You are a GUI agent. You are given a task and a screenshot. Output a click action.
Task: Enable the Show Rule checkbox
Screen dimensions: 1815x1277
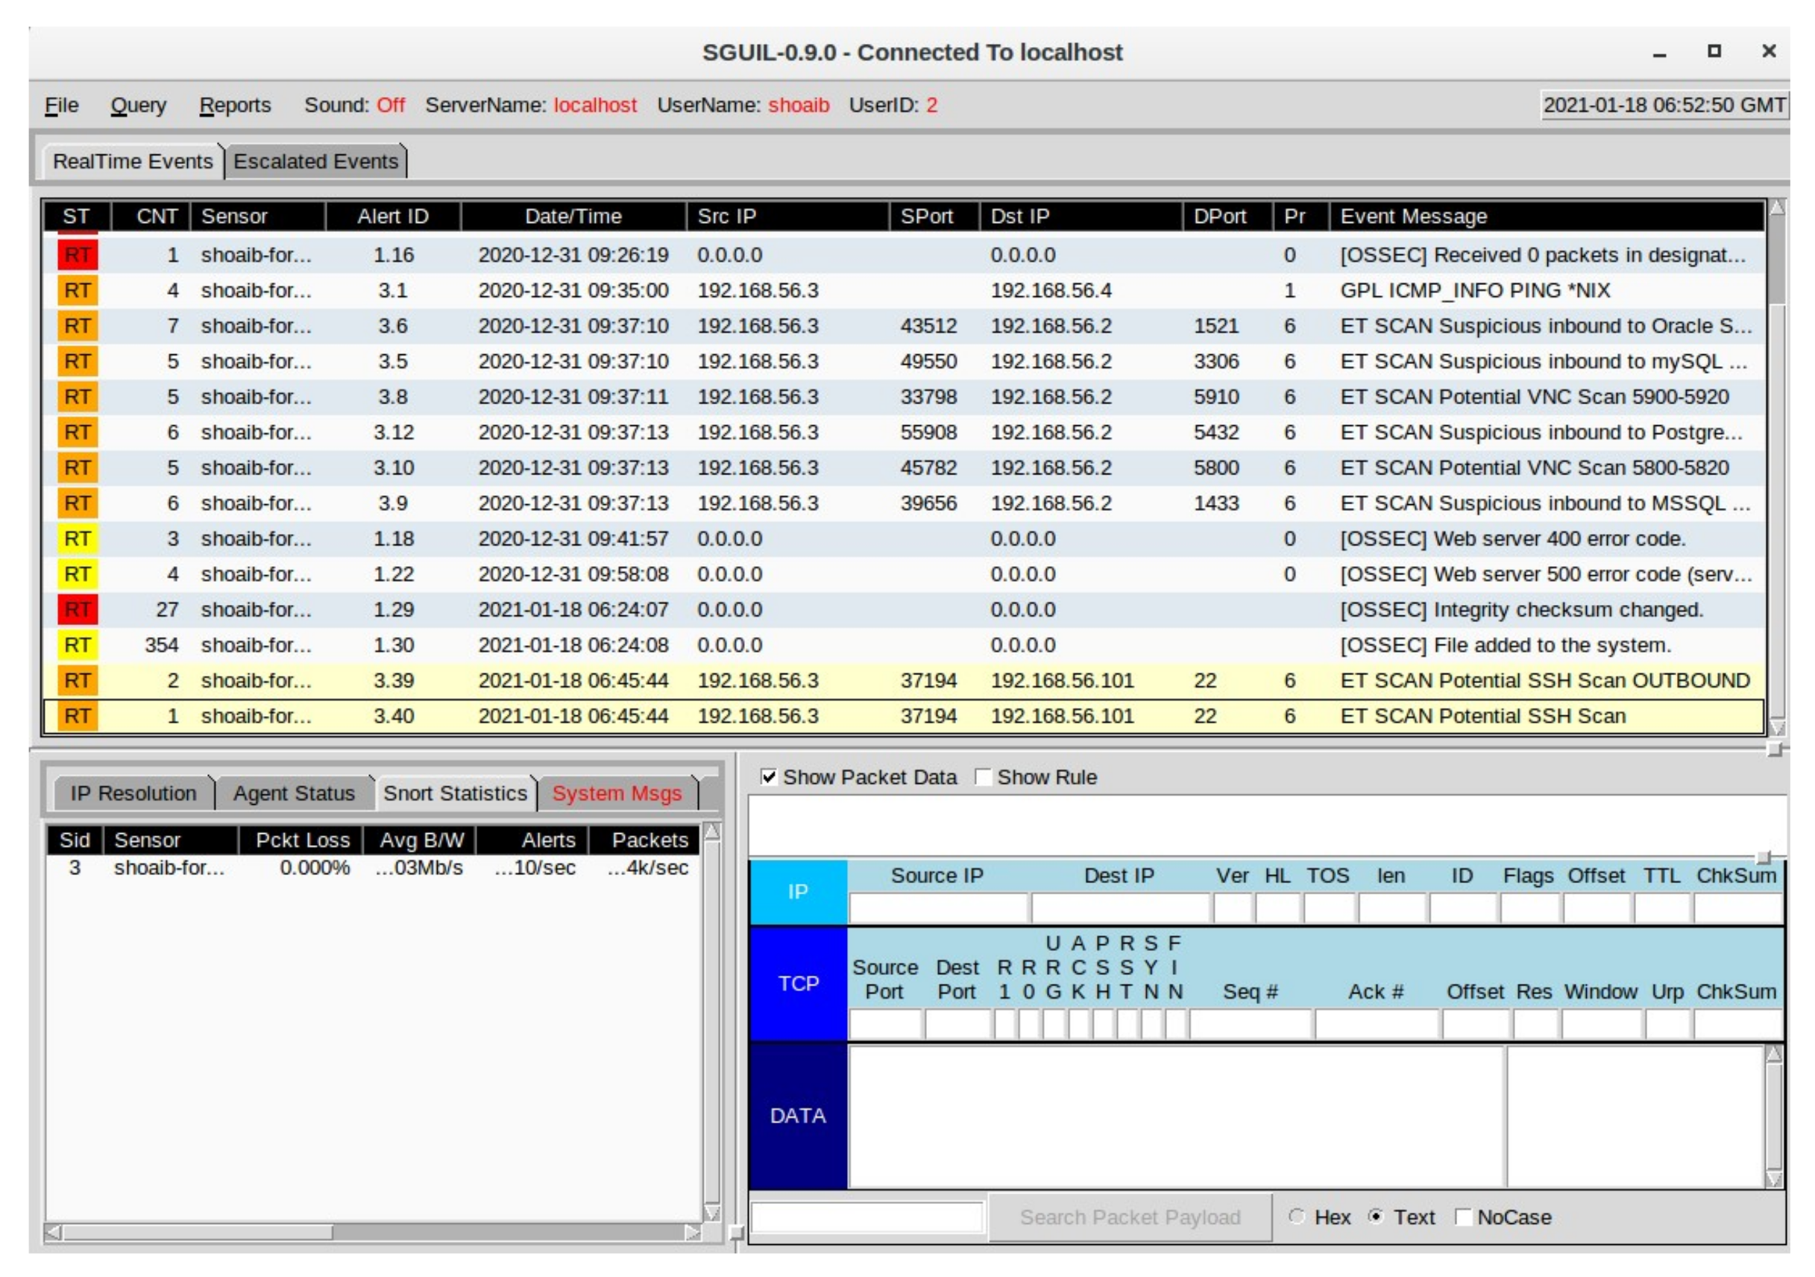click(983, 776)
